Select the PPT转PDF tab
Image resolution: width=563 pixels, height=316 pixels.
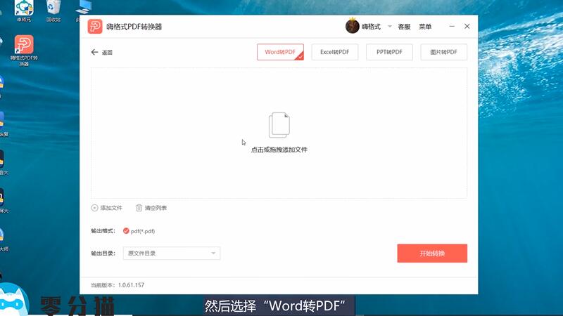tap(389, 52)
